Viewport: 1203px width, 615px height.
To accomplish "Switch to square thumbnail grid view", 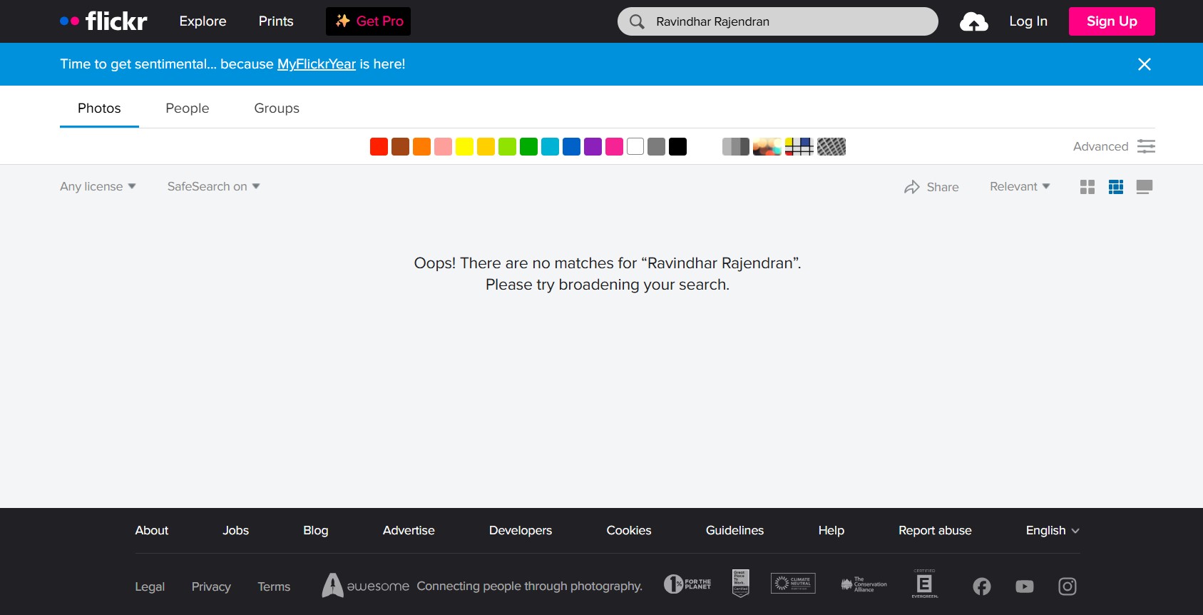I will [x=1087, y=187].
